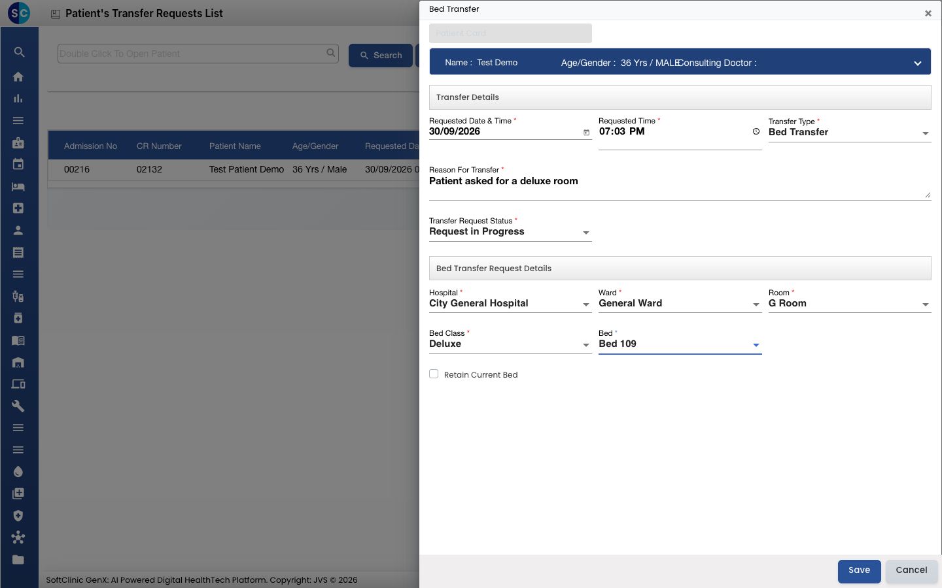Image resolution: width=942 pixels, height=588 pixels.
Task: Close the Bed Transfer dialog
Action: [928, 13]
